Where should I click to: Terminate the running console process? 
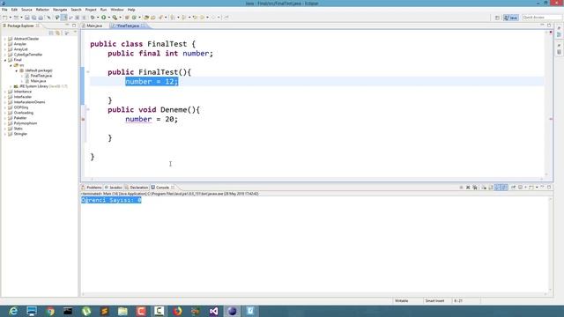coord(461,188)
